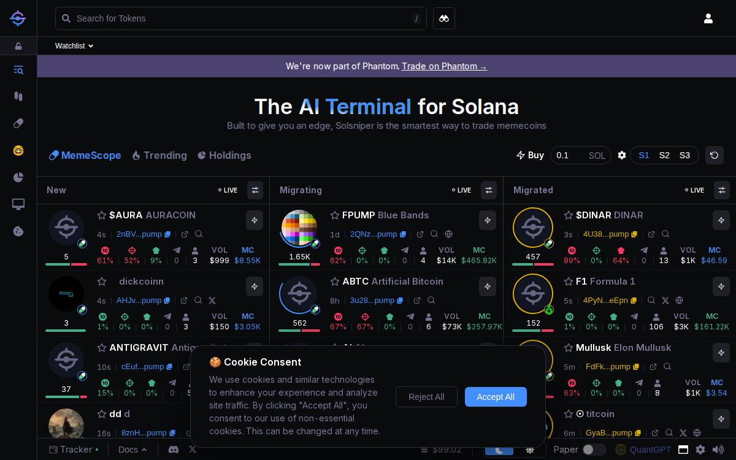Screen dimensions: 736x460
Task: Star the $DINAR token
Action: (569, 215)
